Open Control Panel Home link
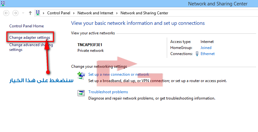258x132 pixels. (26, 26)
